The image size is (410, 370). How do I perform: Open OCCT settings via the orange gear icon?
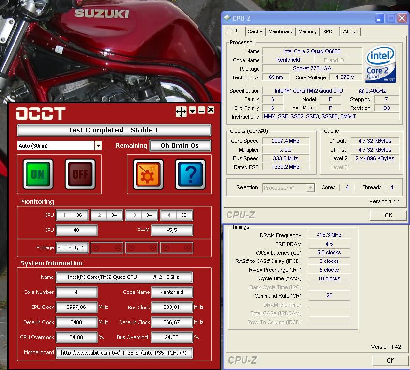pos(148,174)
